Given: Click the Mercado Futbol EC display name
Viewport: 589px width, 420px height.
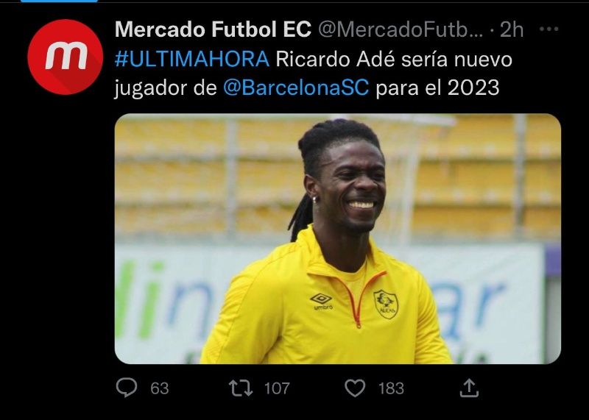Looking at the screenshot, I should [213, 29].
